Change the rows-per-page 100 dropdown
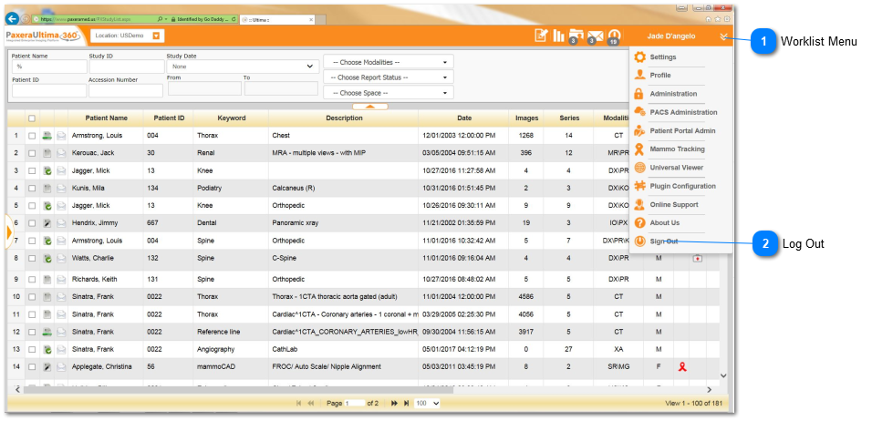872x421 pixels. tap(427, 403)
